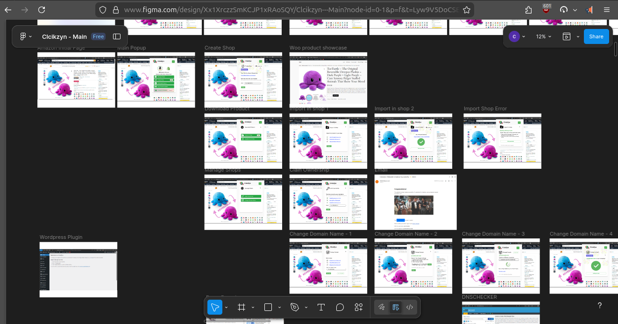Expand the shape tools dropdown arrow
The width and height of the screenshot is (618, 324).
(279, 307)
